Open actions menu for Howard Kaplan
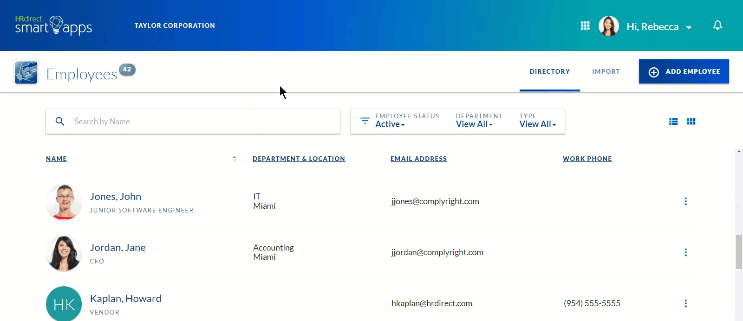 point(685,303)
